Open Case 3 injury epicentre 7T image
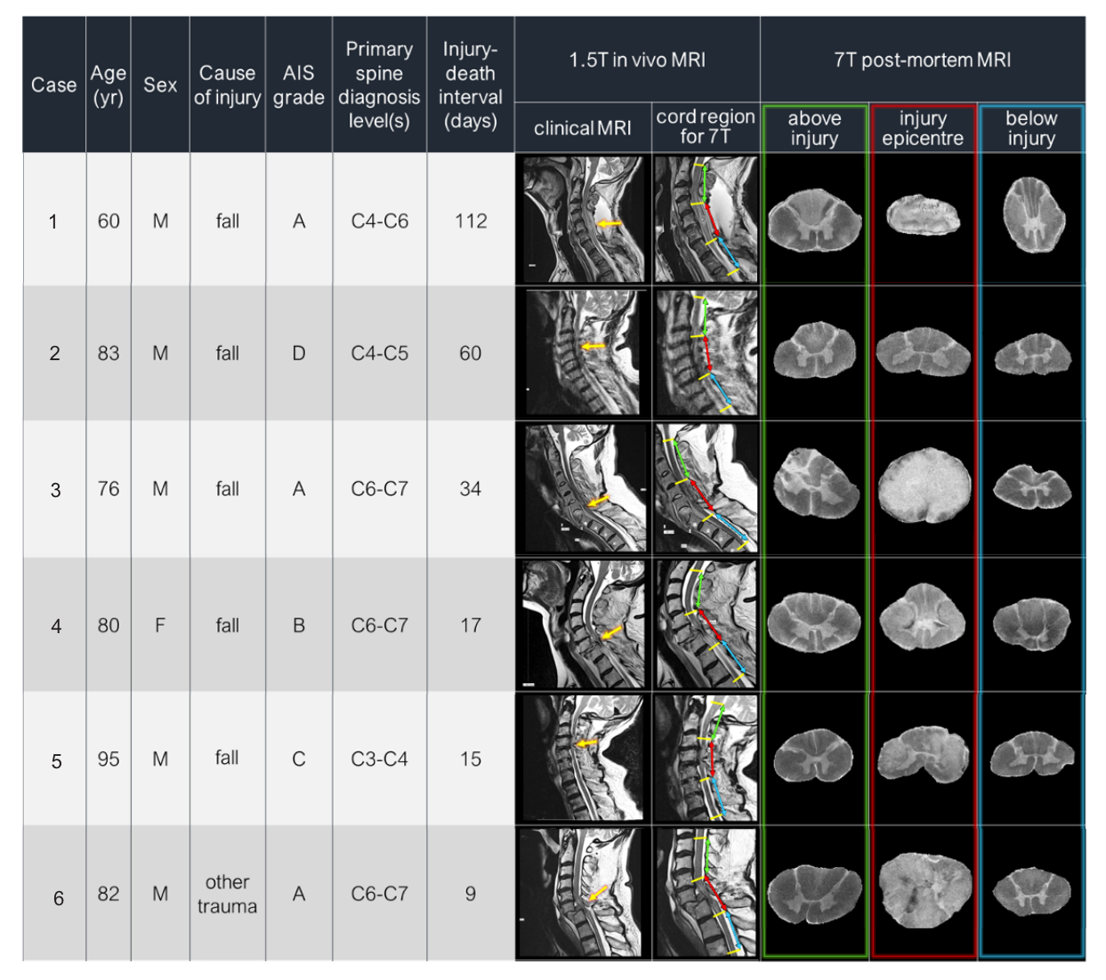1106x980 pixels. pyautogui.click(x=923, y=487)
